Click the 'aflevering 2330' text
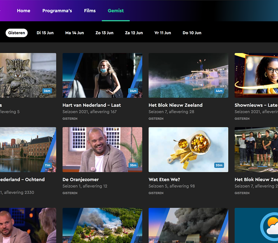The width and height of the screenshot is (278, 243). 19,192
